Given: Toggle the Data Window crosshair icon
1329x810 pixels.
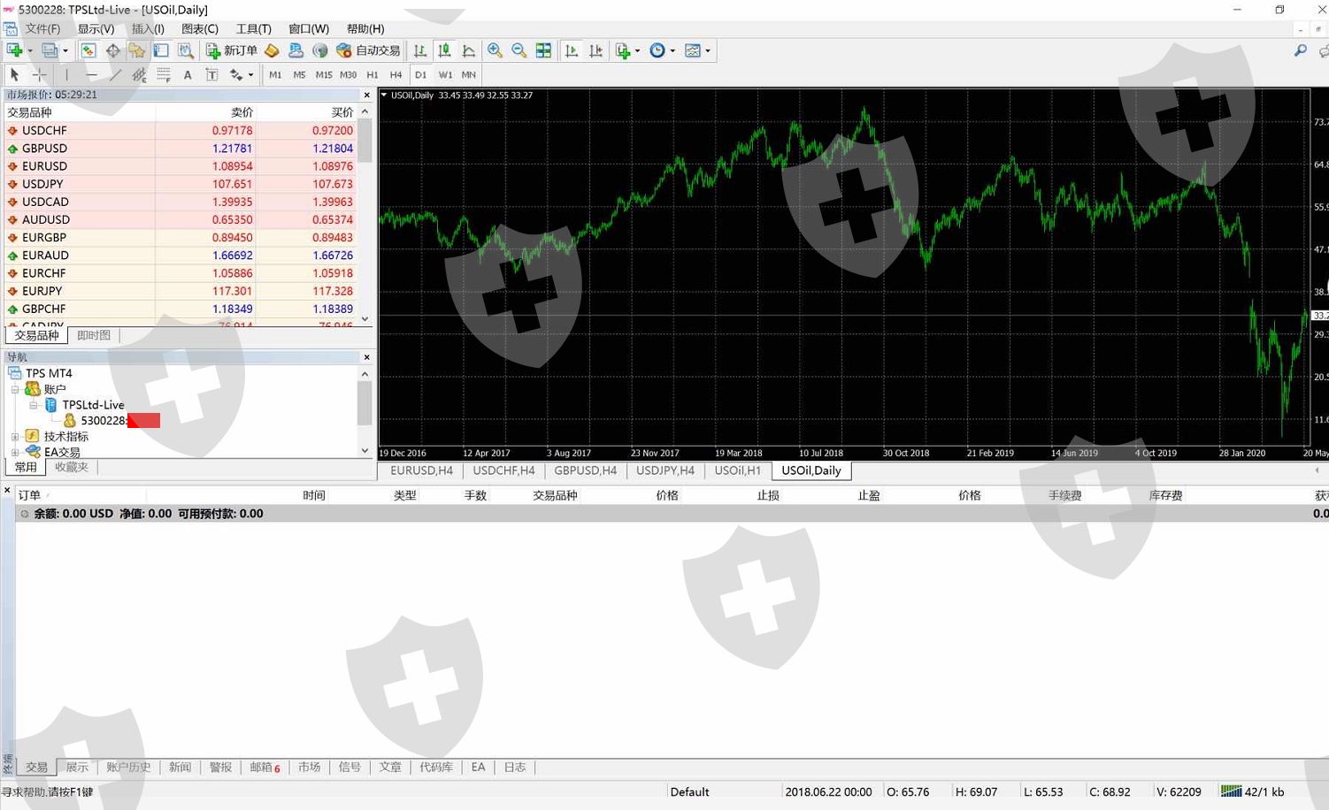Looking at the screenshot, I should point(112,50).
